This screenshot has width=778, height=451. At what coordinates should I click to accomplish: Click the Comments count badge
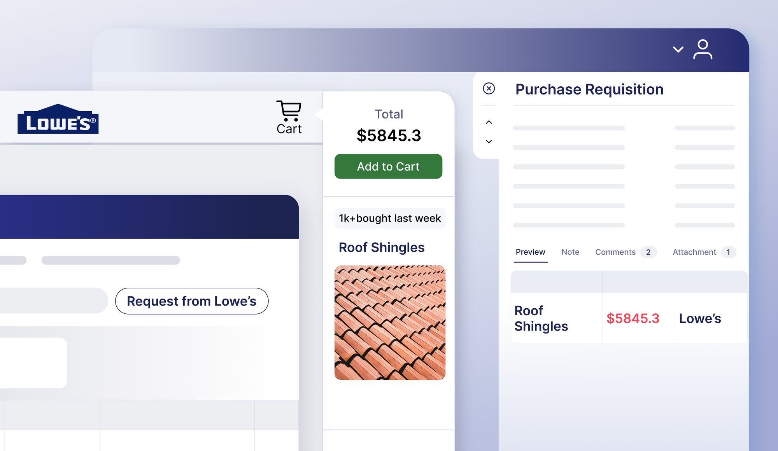point(648,252)
